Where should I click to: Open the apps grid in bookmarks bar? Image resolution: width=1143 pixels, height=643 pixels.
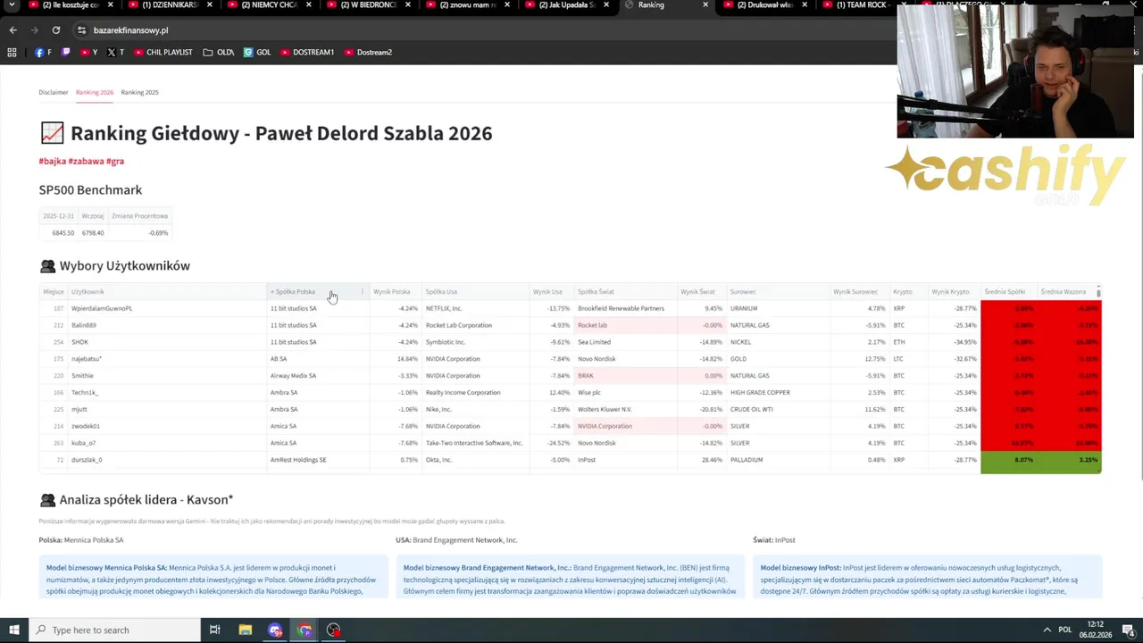(12, 53)
